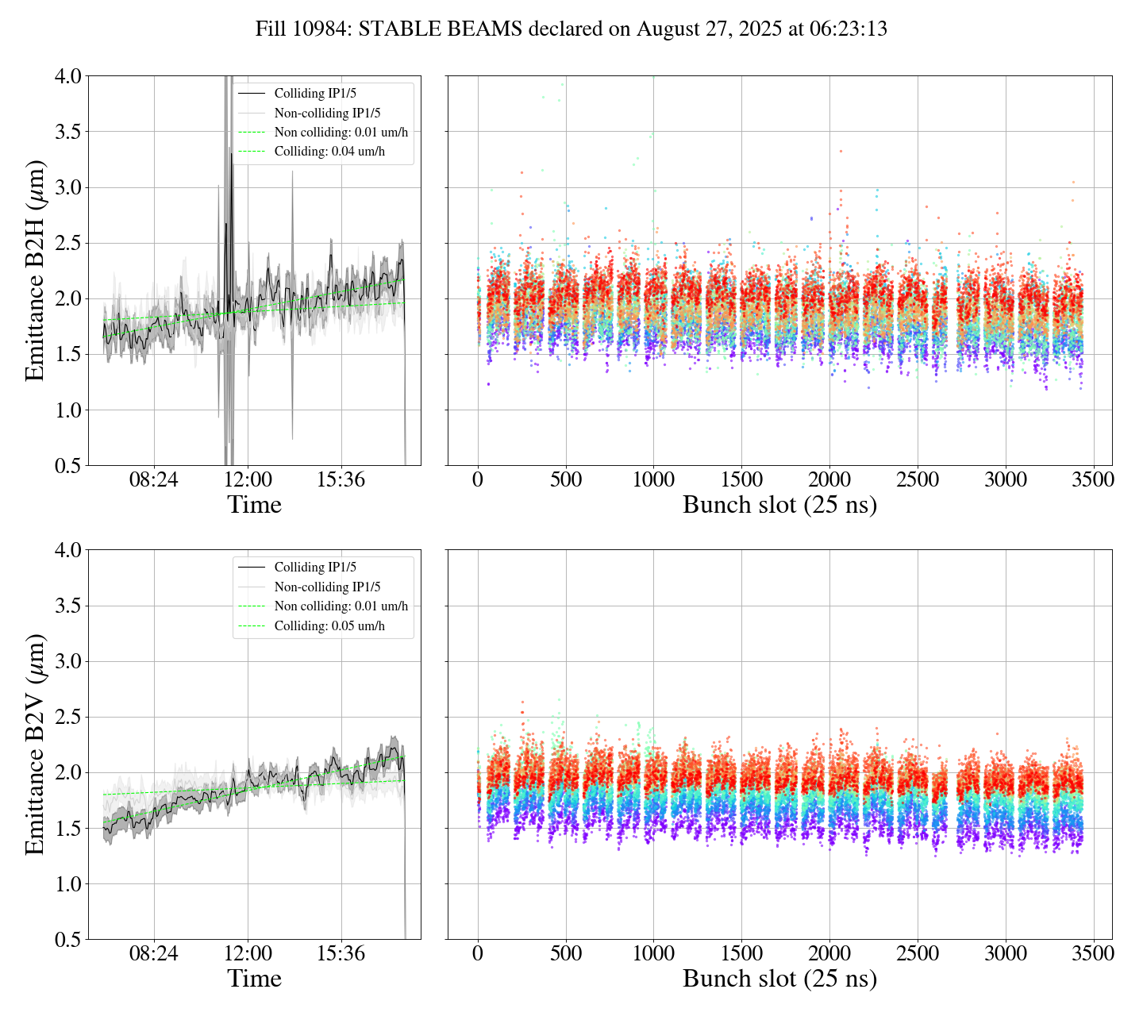1143x1016 pixels.
Task: Select "Colliding IP1/5" in the B2H legend
Action: click(x=315, y=94)
